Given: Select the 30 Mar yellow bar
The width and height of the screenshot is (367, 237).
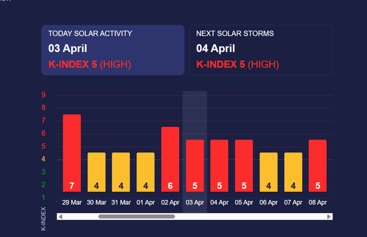Looking at the screenshot, I should point(97,172).
